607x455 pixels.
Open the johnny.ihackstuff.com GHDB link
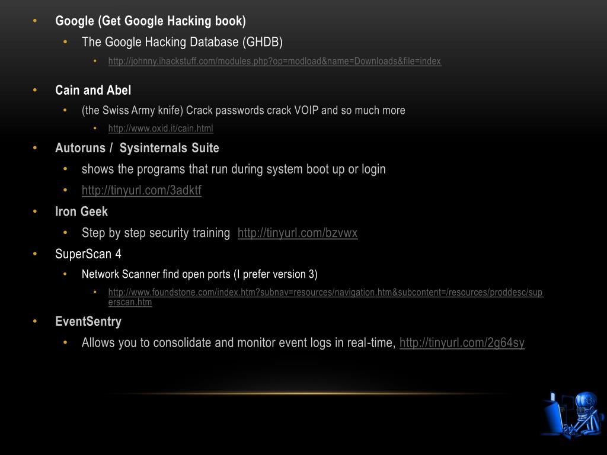point(274,61)
